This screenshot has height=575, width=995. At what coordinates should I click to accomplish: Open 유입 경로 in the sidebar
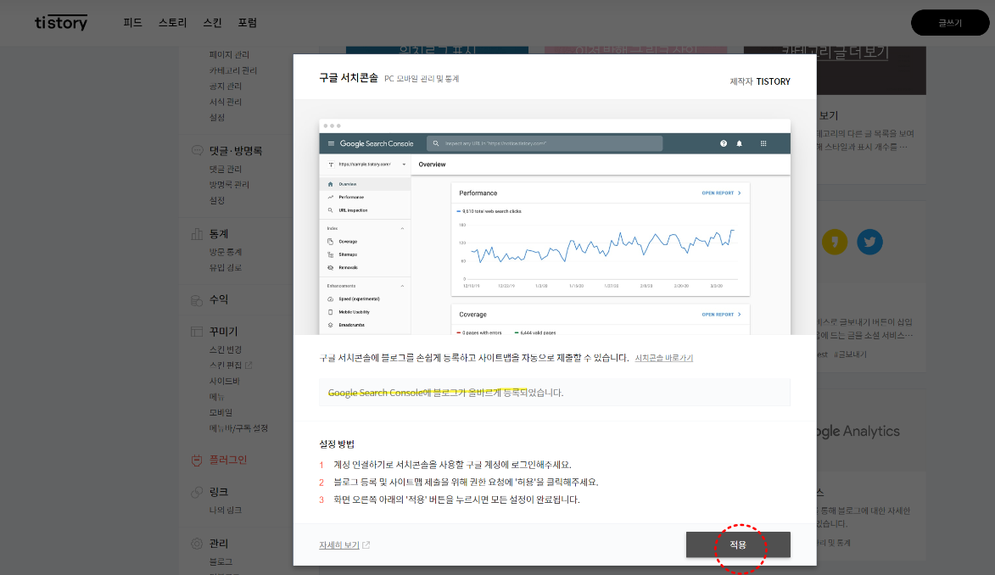pyautogui.click(x=226, y=268)
